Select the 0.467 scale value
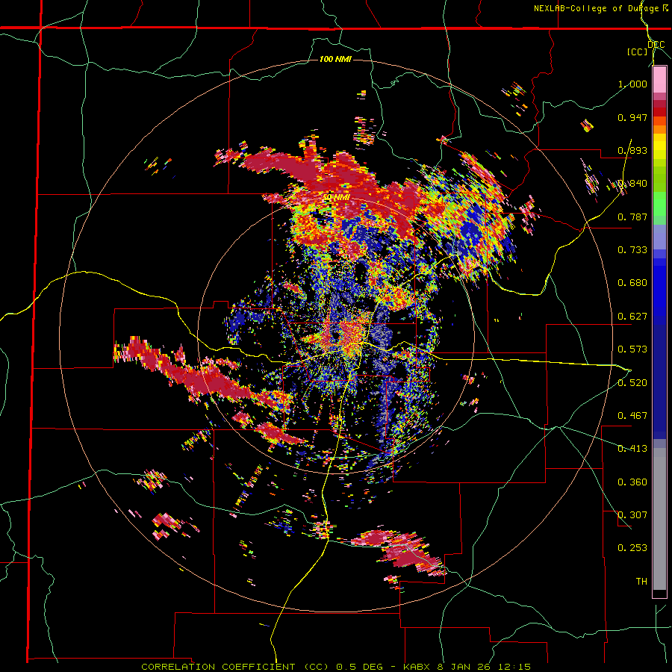This screenshot has width=672, height=672. coord(632,416)
